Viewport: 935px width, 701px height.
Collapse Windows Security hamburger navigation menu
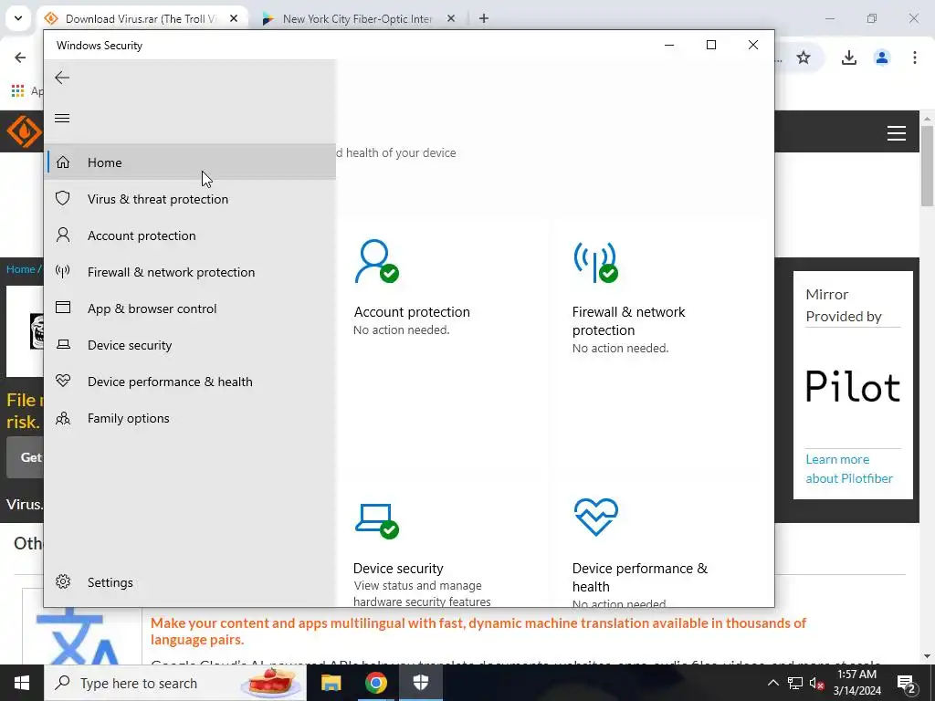pos(62,118)
